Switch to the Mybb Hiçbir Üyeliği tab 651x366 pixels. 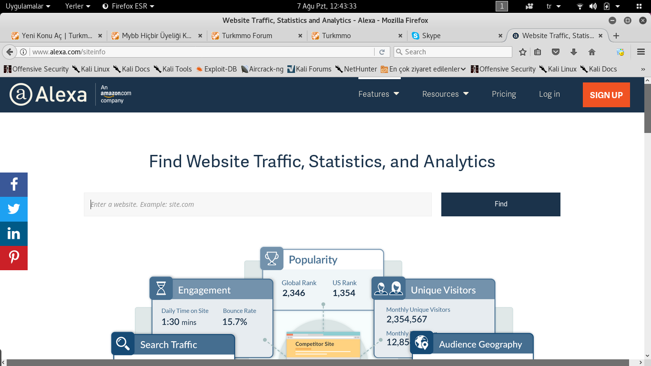(x=157, y=36)
